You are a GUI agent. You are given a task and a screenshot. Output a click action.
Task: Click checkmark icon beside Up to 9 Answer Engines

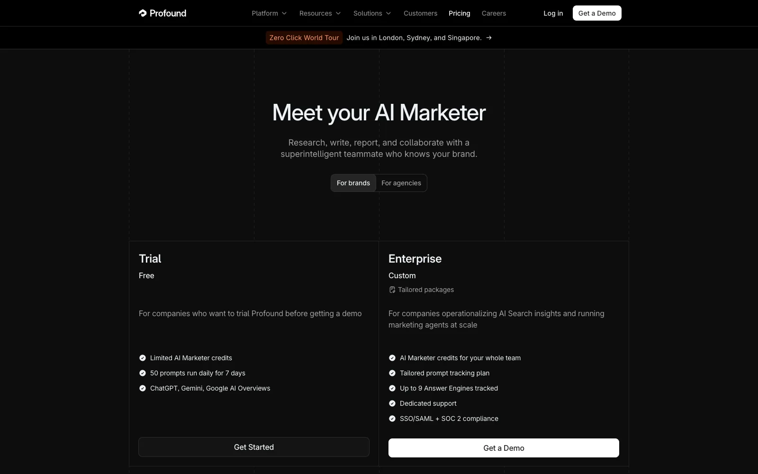(x=392, y=388)
